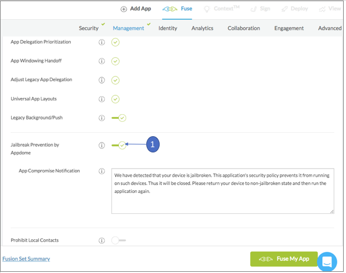Image resolution: width=346 pixels, height=273 pixels.
Task: Enable Prohibit Local Contacts switch
Action: (118, 241)
